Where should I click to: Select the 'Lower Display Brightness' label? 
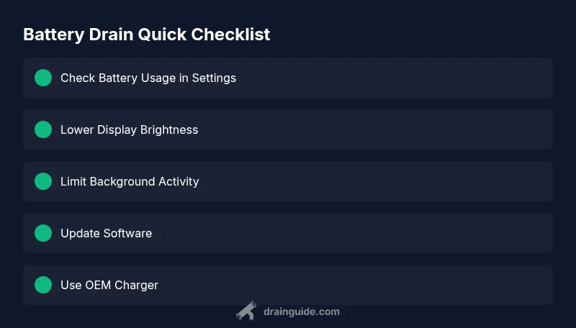tap(129, 129)
